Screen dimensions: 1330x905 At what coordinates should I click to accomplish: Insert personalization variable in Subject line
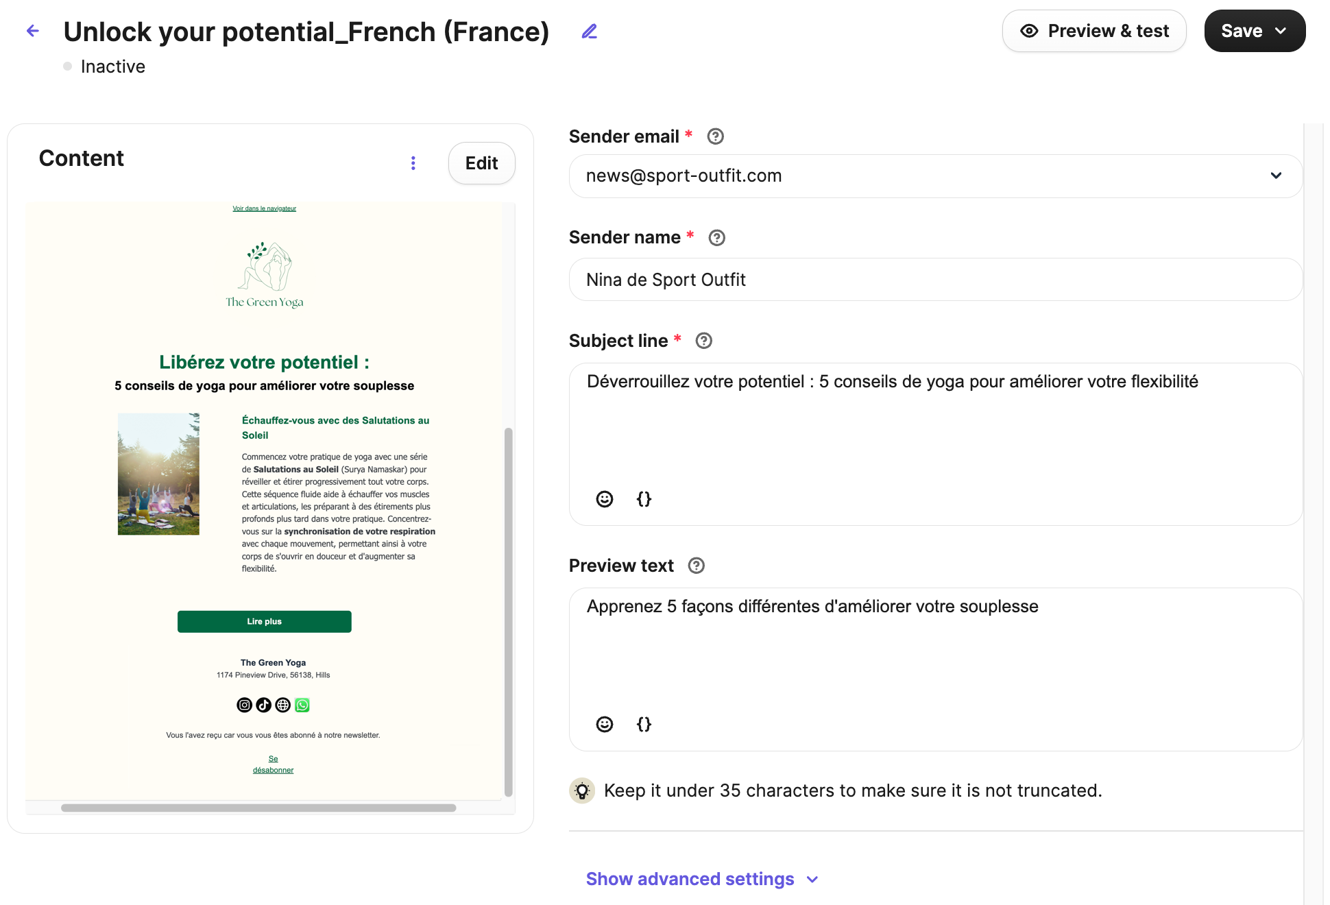644,499
